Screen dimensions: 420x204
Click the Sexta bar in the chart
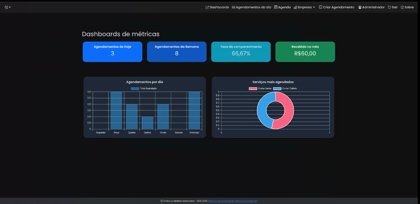163,117
